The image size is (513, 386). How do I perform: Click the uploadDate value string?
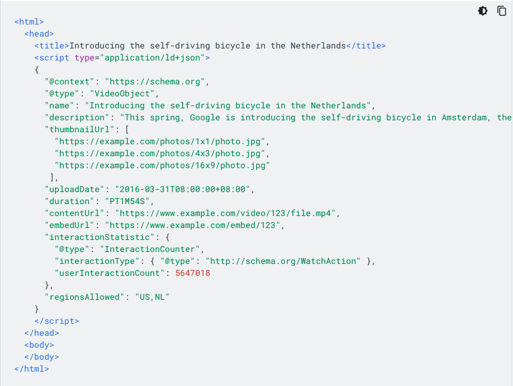[x=182, y=189]
